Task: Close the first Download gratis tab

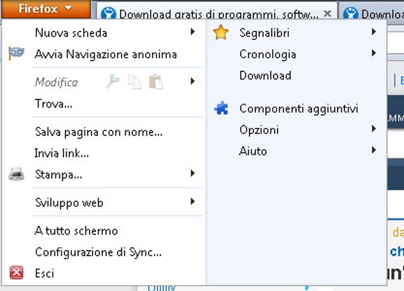Action: point(327,14)
